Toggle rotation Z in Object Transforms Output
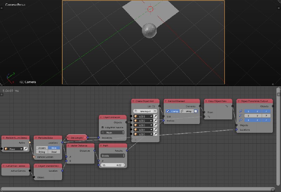281x192 pixels. 266,116
